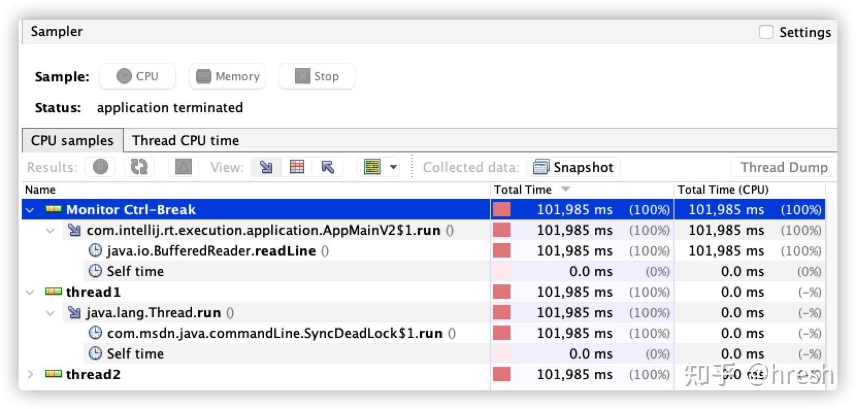Switch to hot spots table view
Image resolution: width=856 pixels, height=409 pixels.
pos(297,167)
